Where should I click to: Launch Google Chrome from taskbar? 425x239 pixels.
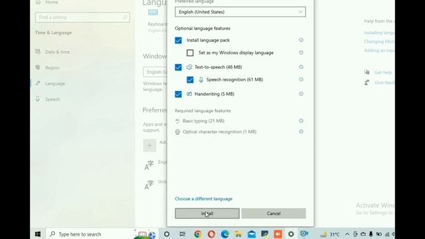point(198,234)
